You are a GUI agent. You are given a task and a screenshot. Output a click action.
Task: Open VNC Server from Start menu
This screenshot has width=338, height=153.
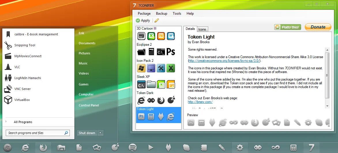tap(38, 89)
